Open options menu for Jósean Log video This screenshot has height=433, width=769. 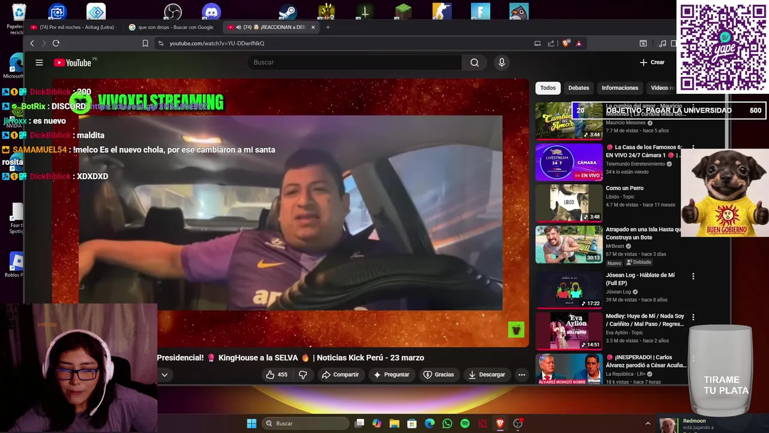click(x=693, y=277)
